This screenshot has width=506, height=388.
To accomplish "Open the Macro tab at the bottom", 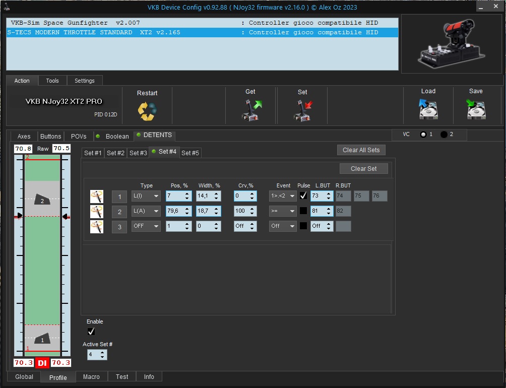I will 91,377.
